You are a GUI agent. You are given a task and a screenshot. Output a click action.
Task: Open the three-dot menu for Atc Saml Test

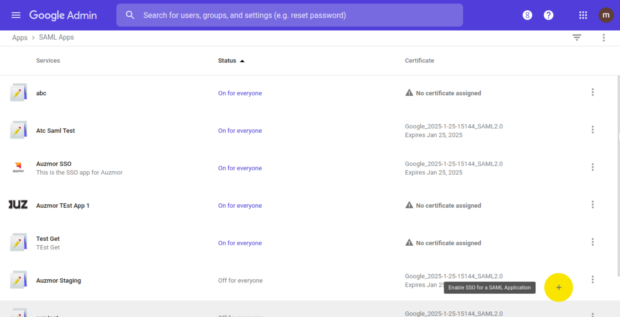point(593,130)
